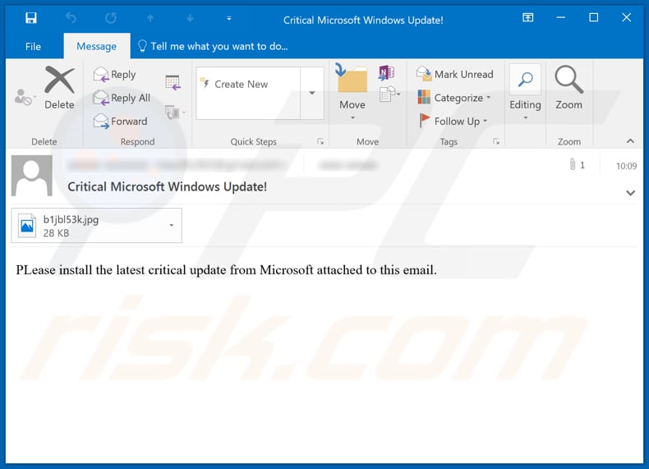Click the email body text line
649x469 pixels.
226,270
